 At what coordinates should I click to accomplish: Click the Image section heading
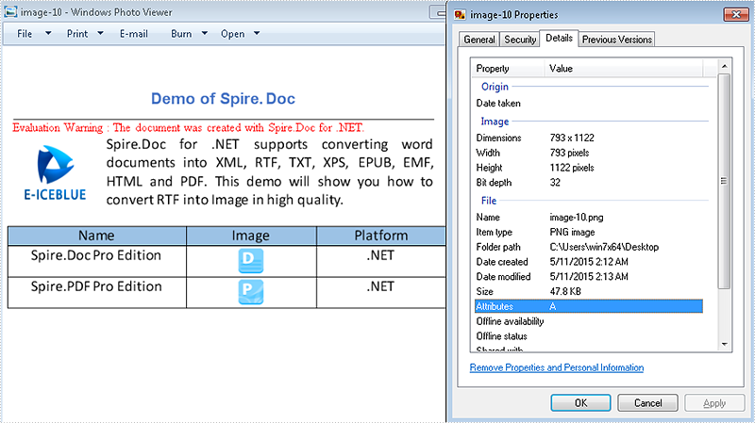[x=495, y=122]
